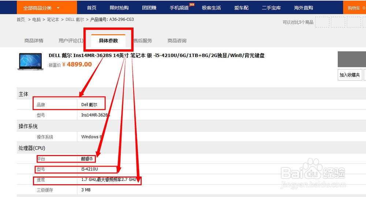This screenshot has width=366, height=197.
Task: Click the Dell laptop product thumbnail
Action: pos(30,61)
